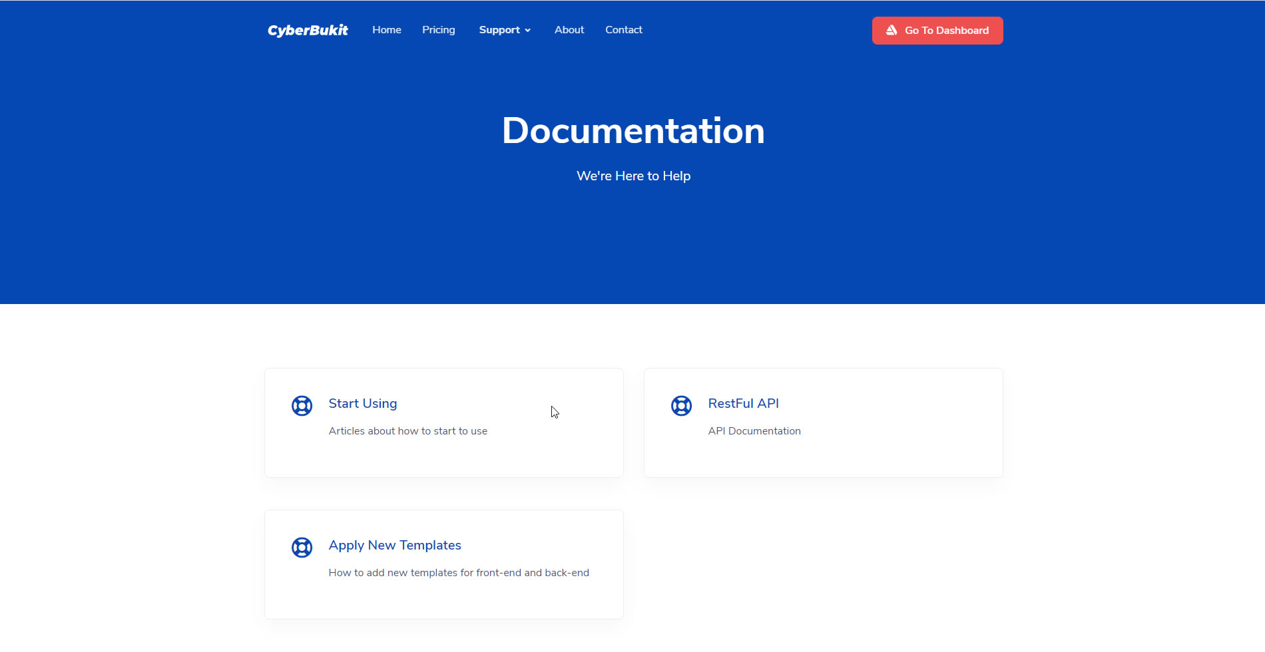
Task: Click the text about adding new templates
Action: coord(459,572)
